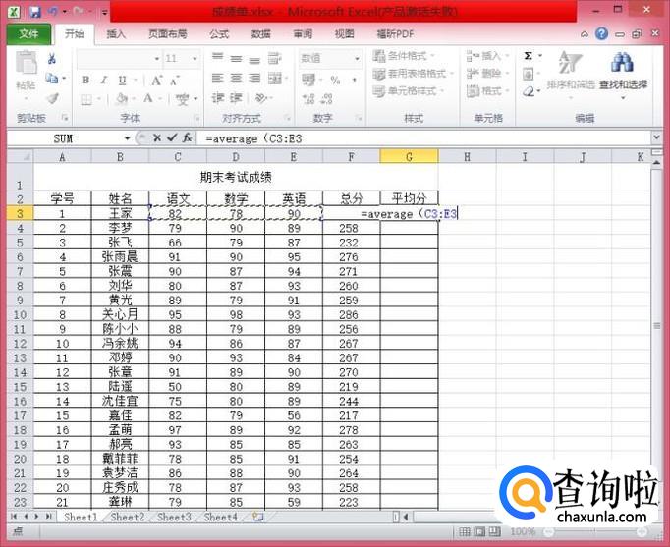
Task: Toggle Italic formatting
Action: pyautogui.click(x=104, y=80)
